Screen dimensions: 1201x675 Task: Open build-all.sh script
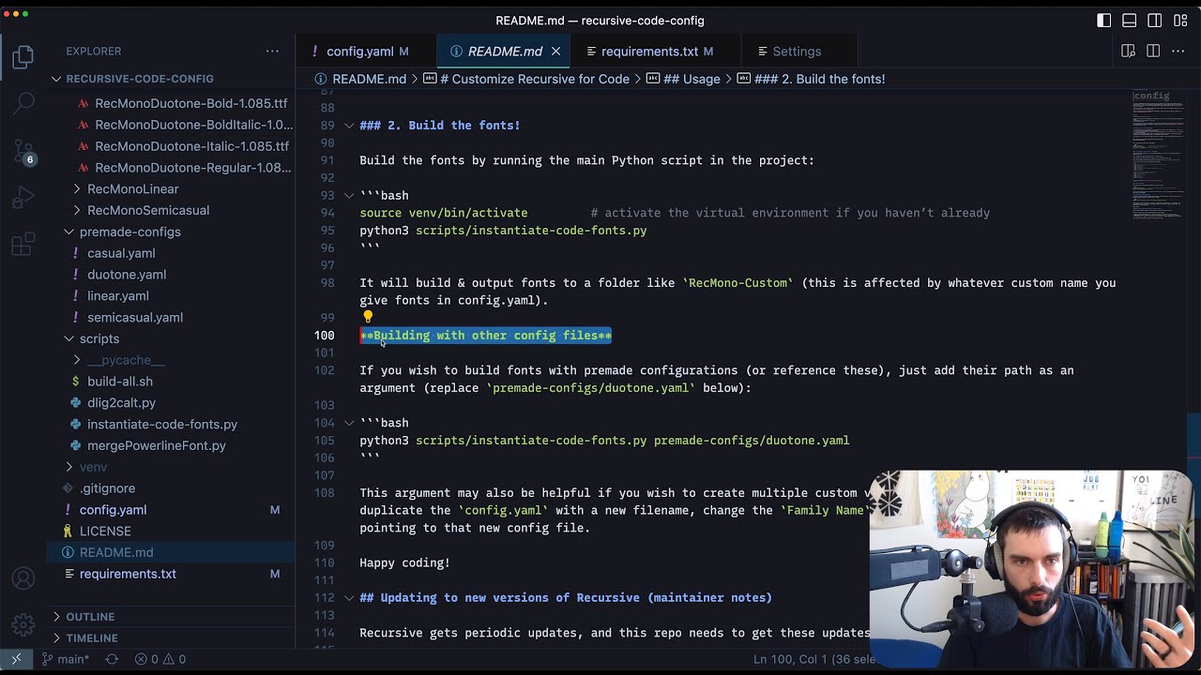tap(120, 382)
